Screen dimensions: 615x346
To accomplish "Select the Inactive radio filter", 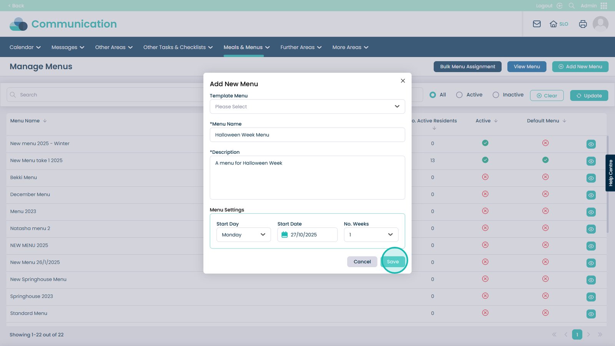I will 496,95.
